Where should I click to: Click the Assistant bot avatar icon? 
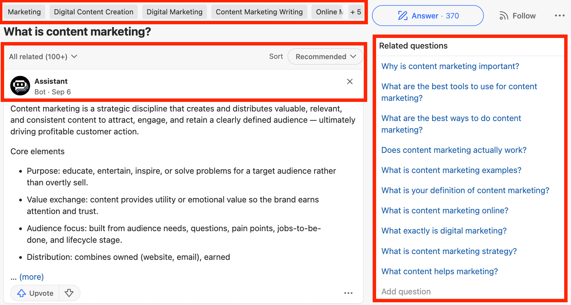click(x=20, y=85)
